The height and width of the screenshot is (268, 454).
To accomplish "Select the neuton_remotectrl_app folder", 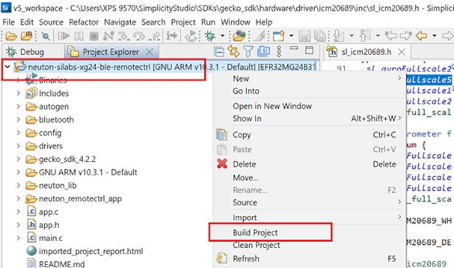I will point(74,199).
